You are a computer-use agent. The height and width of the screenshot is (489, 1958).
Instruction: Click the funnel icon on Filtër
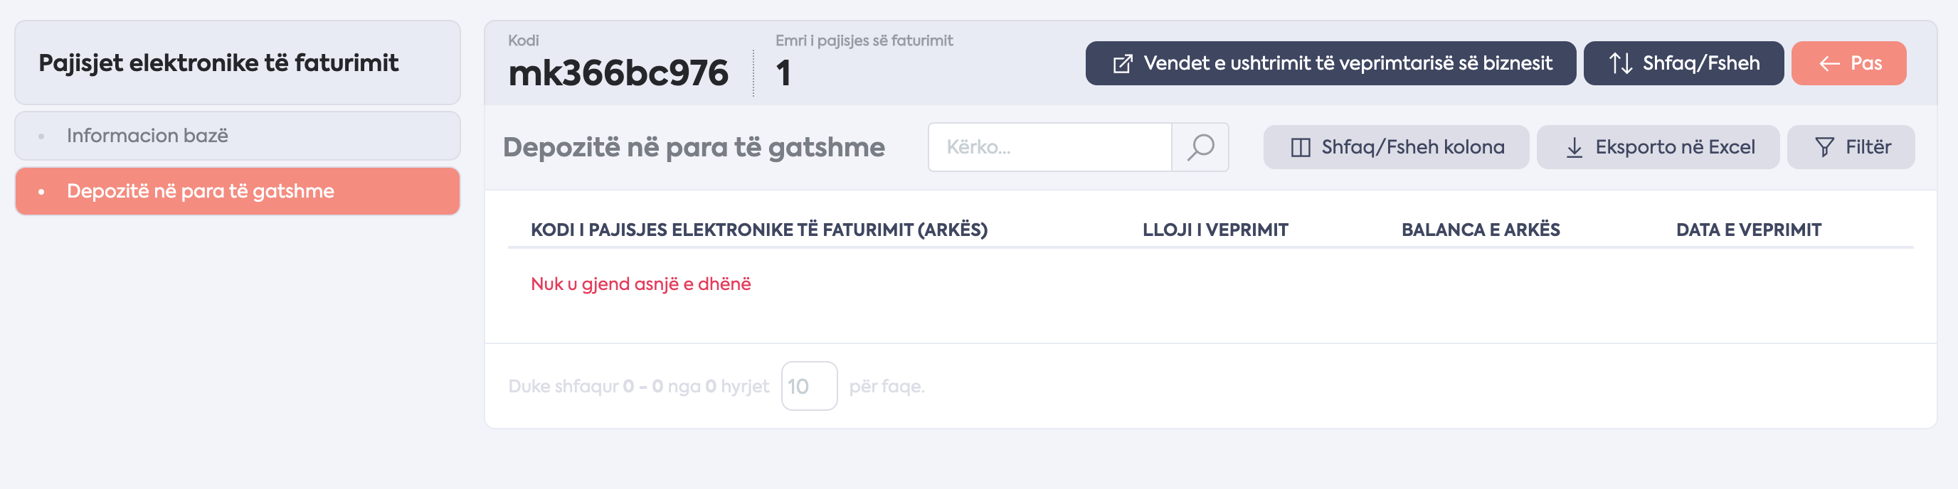click(x=1824, y=147)
